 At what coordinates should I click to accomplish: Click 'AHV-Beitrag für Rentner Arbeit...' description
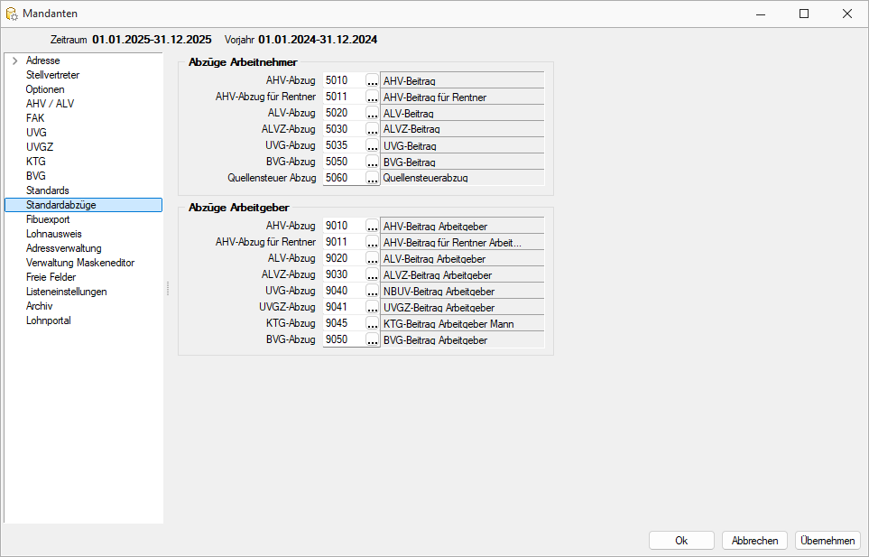[x=452, y=243]
